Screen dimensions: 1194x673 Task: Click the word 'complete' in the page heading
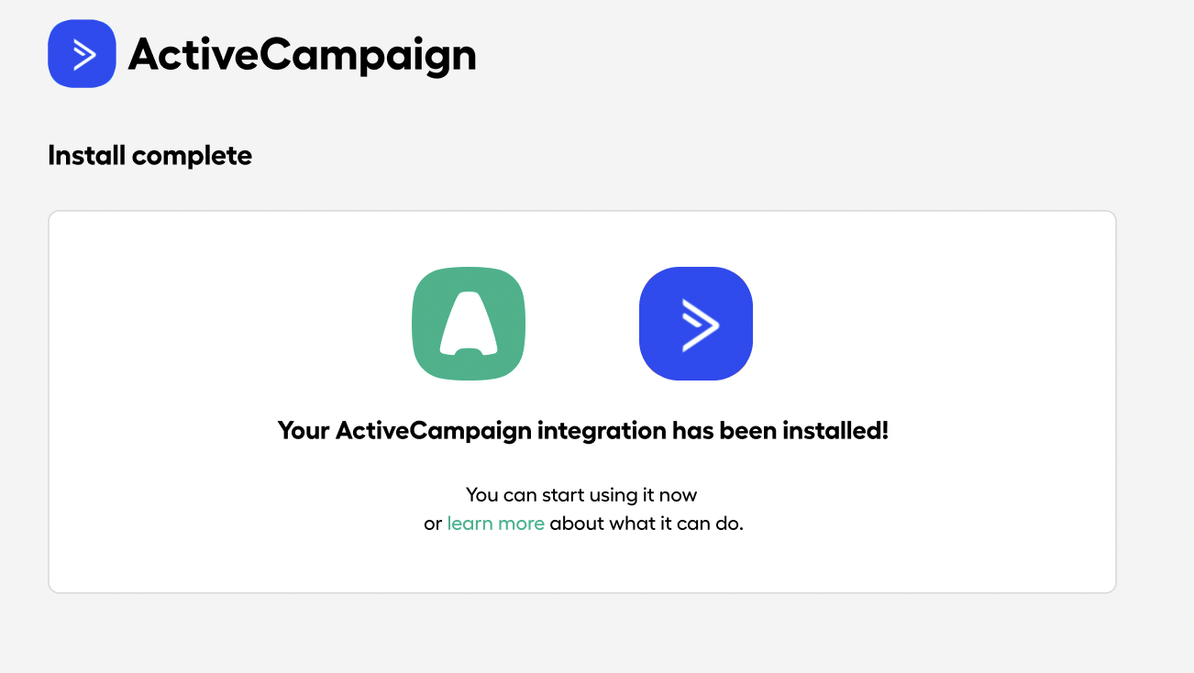192,157
